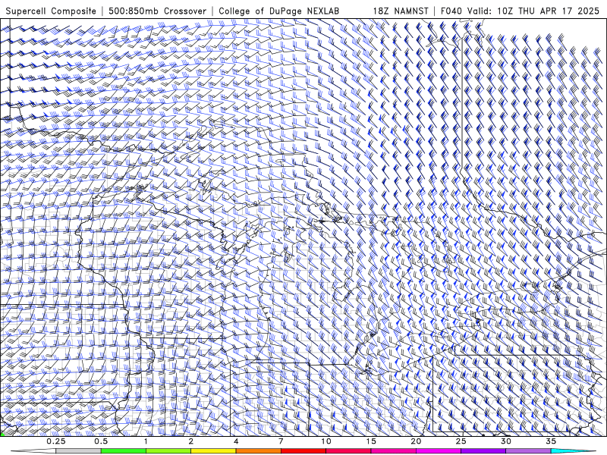Select the crimson 10–15 color bar segment
The height and width of the screenshot is (455, 607).
[x=348, y=451]
